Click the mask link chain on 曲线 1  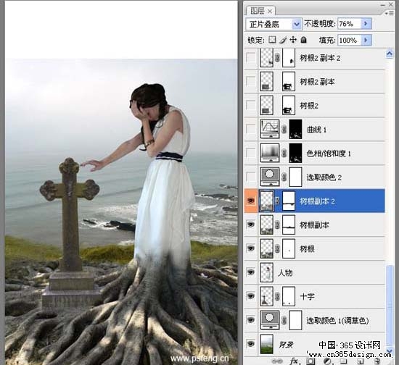[x=284, y=130]
